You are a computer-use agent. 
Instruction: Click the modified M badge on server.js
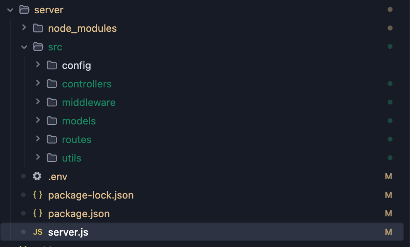[388, 232]
